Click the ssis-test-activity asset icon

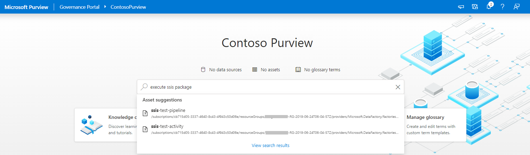pyautogui.click(x=145, y=129)
